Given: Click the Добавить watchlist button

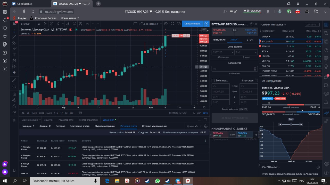Looking at the screenshot, I should coord(312,25).
